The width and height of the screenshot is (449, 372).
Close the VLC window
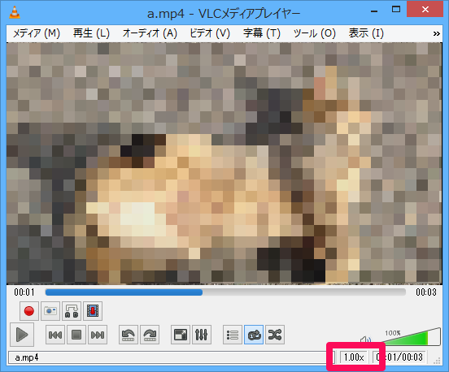(x=425, y=10)
